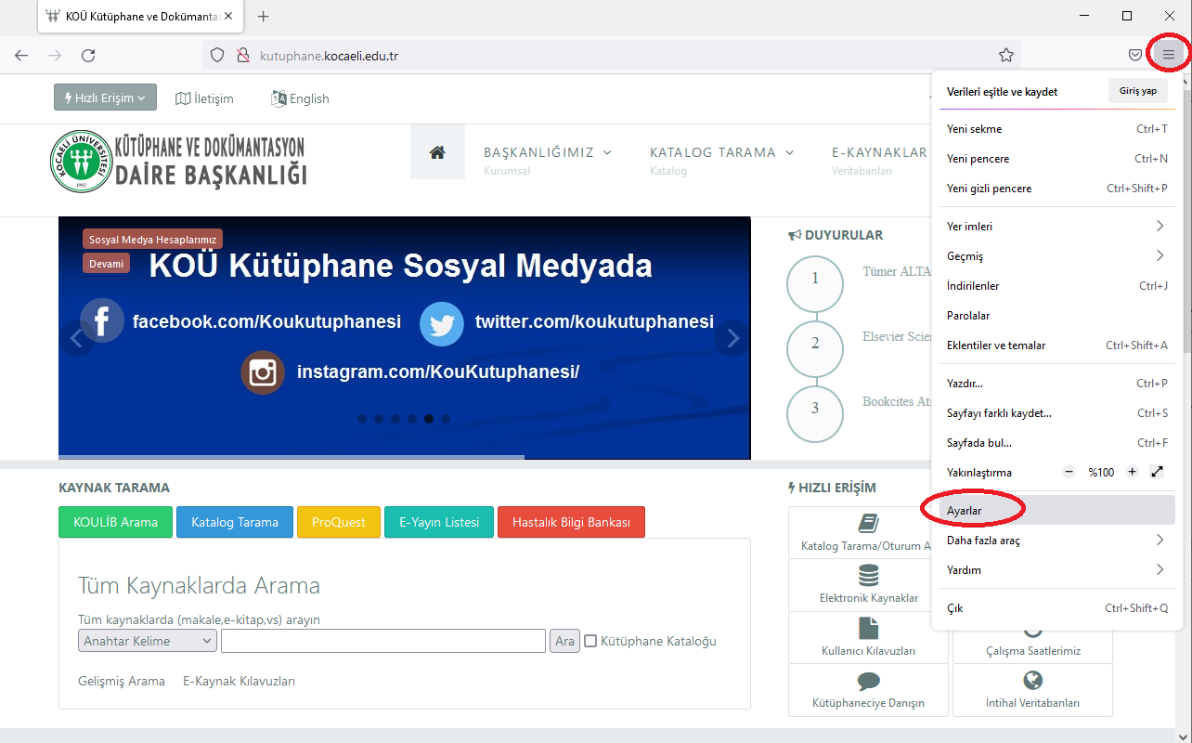Click Katalog Tarama blue tab button
Image resolution: width=1192 pixels, height=743 pixels.
[x=235, y=522]
